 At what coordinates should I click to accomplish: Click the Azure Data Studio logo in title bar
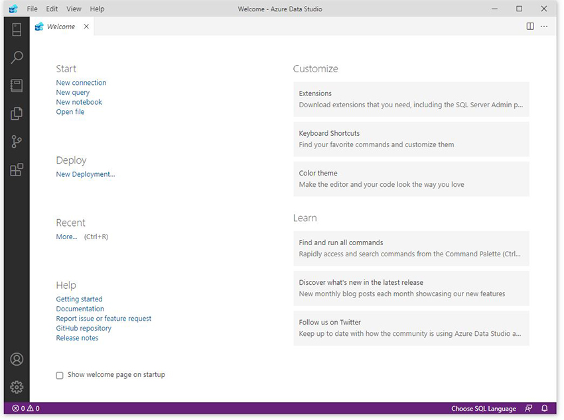[13, 9]
